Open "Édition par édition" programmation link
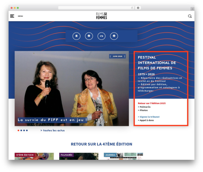Viewport: 203px width, 172px height. (159, 87)
